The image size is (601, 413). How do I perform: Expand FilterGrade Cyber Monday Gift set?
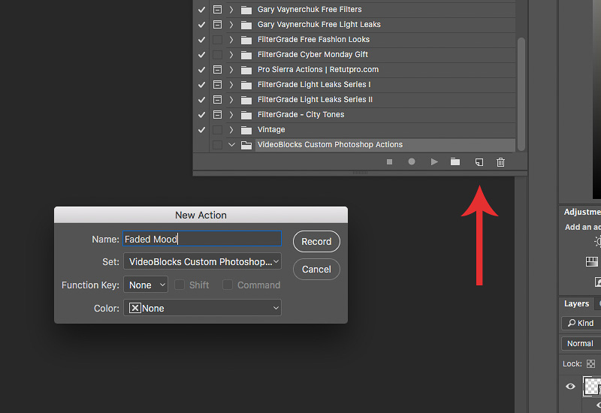pyautogui.click(x=231, y=54)
